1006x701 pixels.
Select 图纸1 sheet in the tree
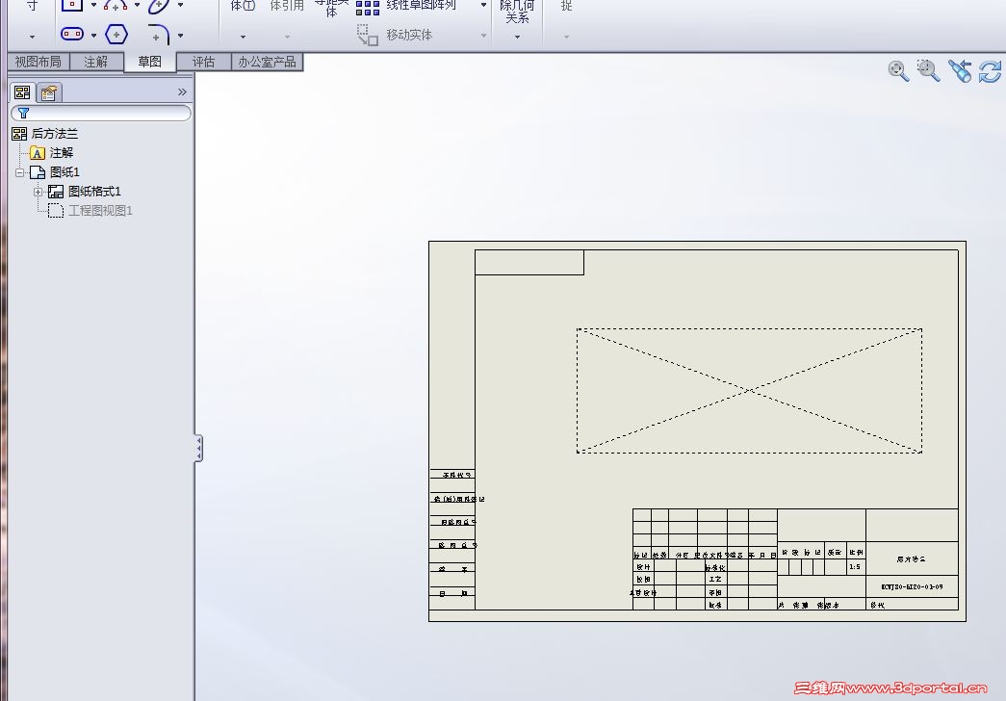point(64,172)
